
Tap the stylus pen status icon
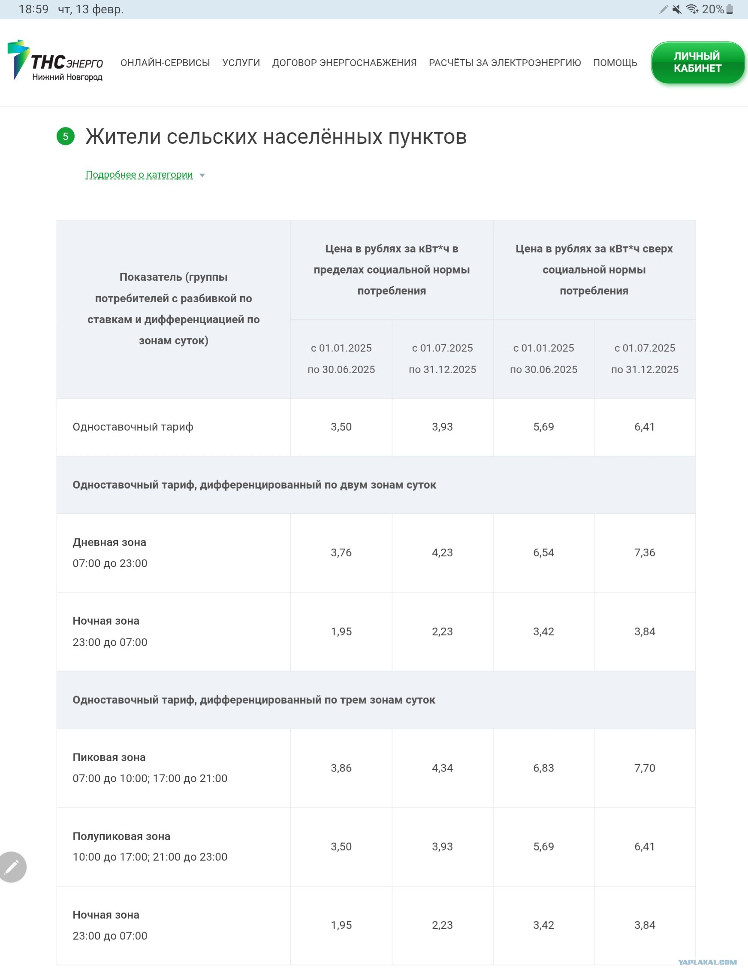[664, 9]
